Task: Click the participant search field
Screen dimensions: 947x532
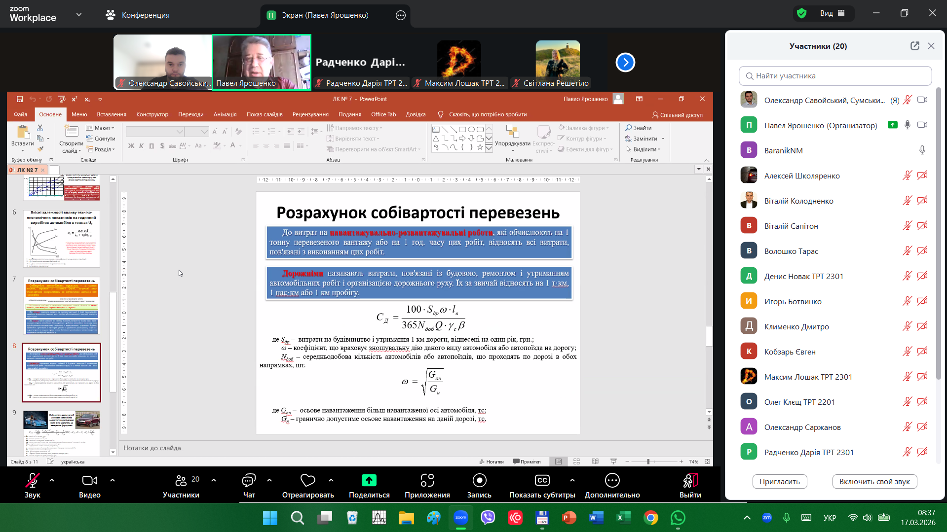Action: [835, 76]
